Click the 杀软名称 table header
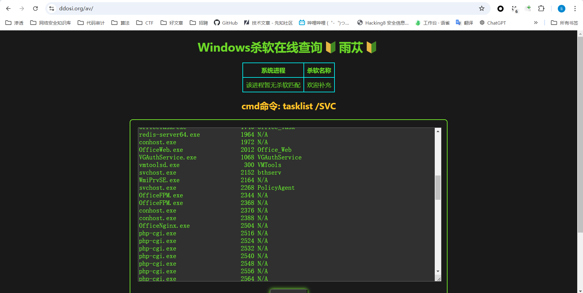Screen dimensions: 583x293 [319, 70]
